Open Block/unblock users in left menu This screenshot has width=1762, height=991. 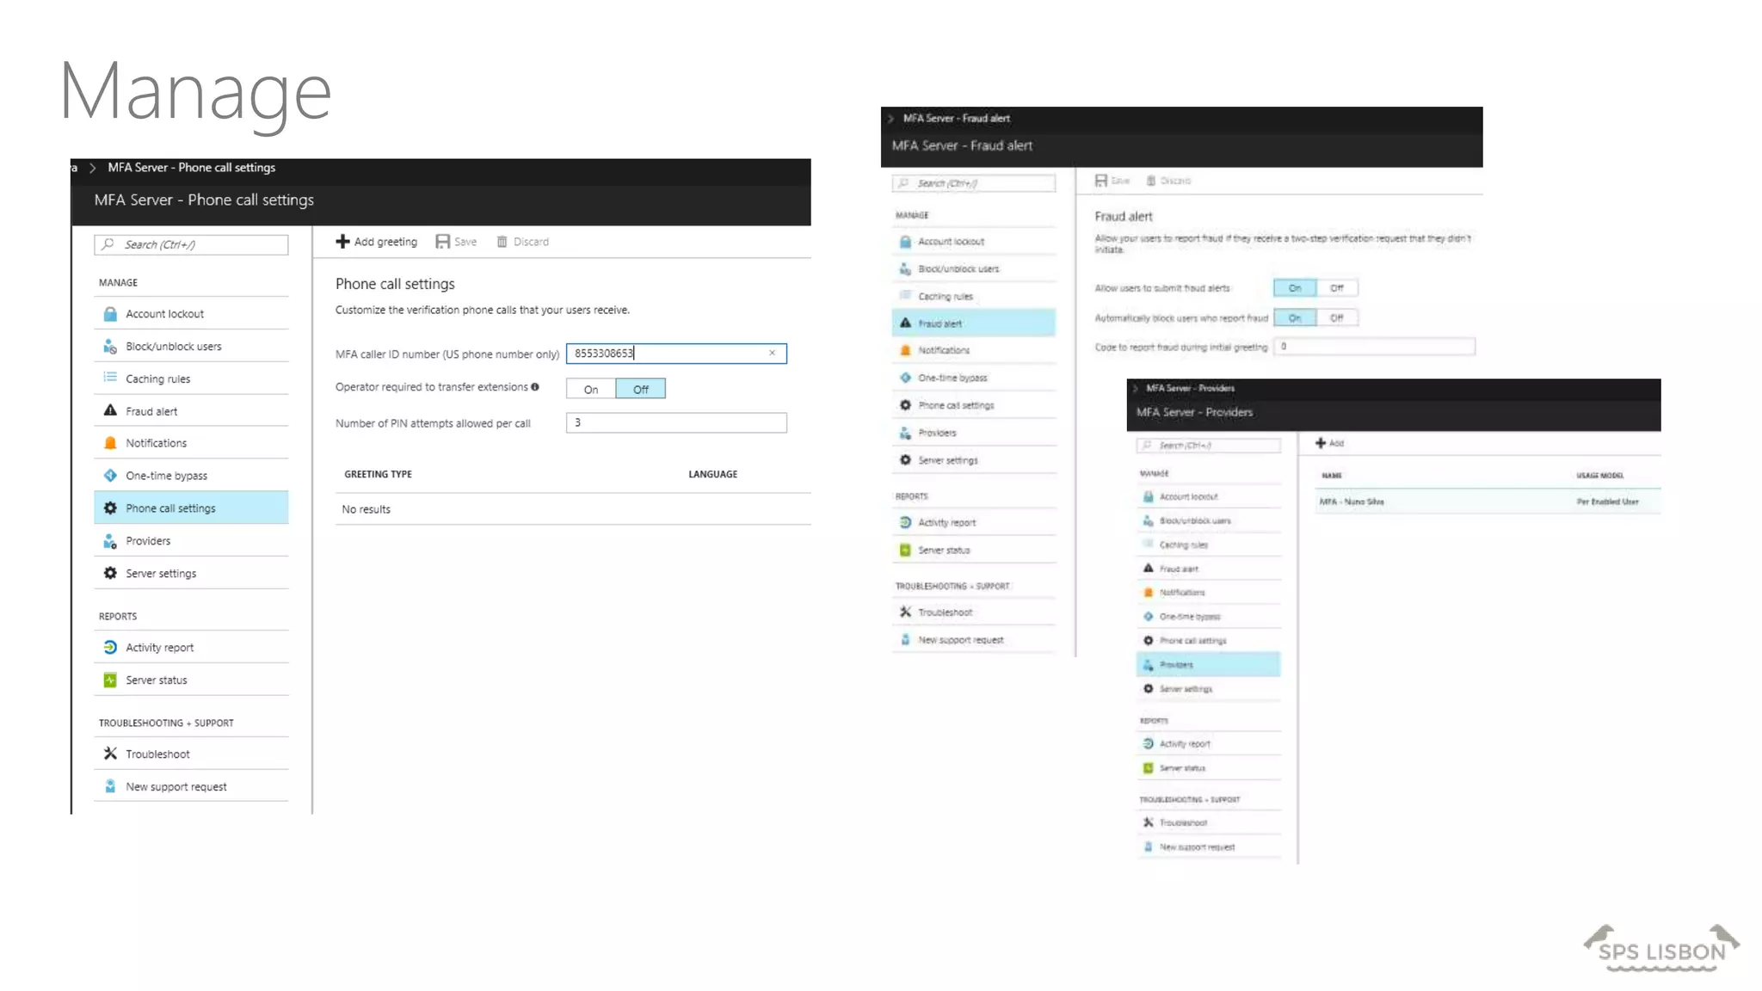[173, 346]
